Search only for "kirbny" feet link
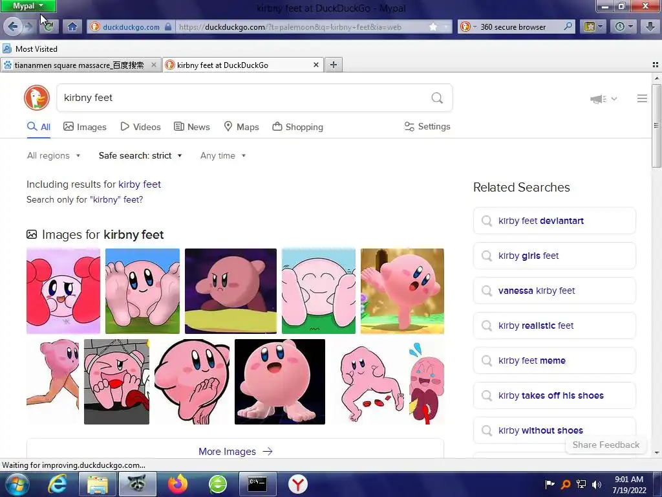Viewport: 662px width, 497px height. 116,199
